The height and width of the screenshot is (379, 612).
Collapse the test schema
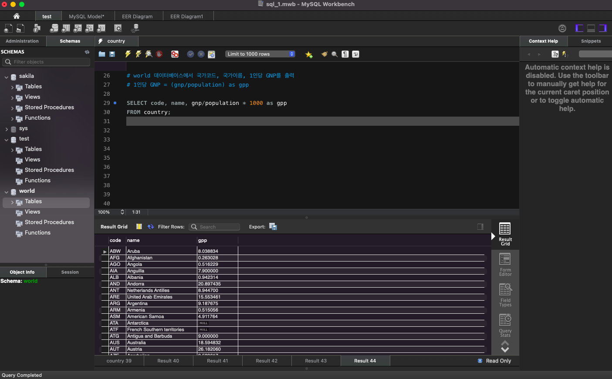click(7, 140)
